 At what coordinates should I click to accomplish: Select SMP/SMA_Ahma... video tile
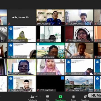pyautogui.click(x=79, y=17)
